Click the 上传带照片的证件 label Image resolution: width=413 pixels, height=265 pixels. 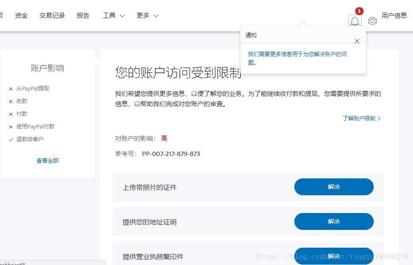click(x=149, y=188)
